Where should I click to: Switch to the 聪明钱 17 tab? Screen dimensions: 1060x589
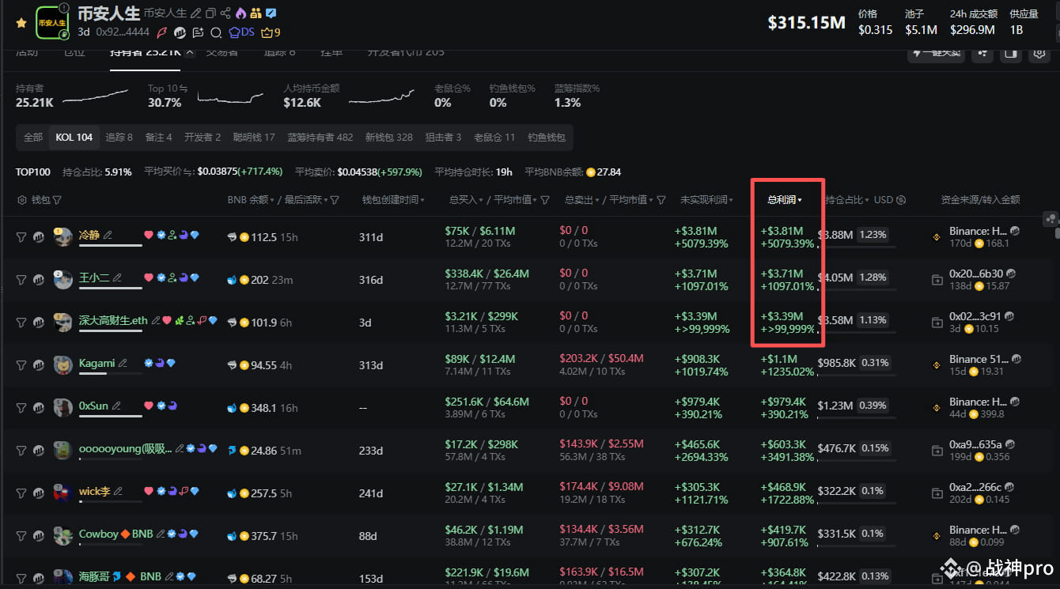[x=253, y=137]
